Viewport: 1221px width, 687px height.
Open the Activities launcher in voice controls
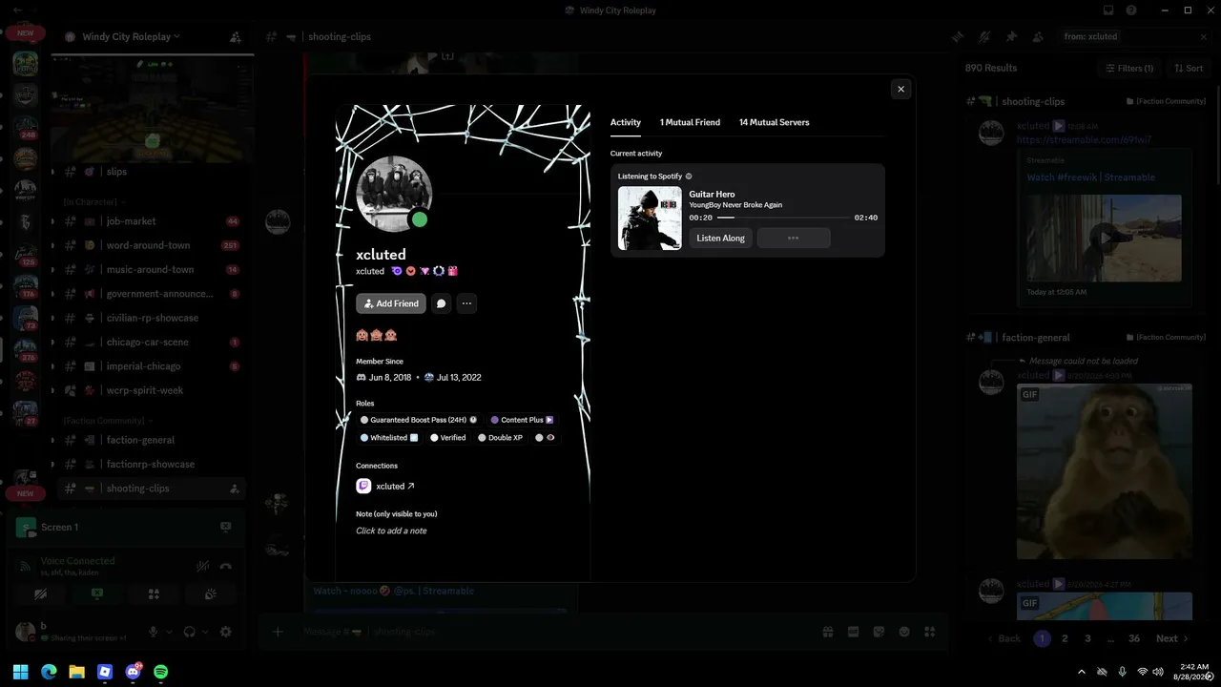(x=154, y=593)
